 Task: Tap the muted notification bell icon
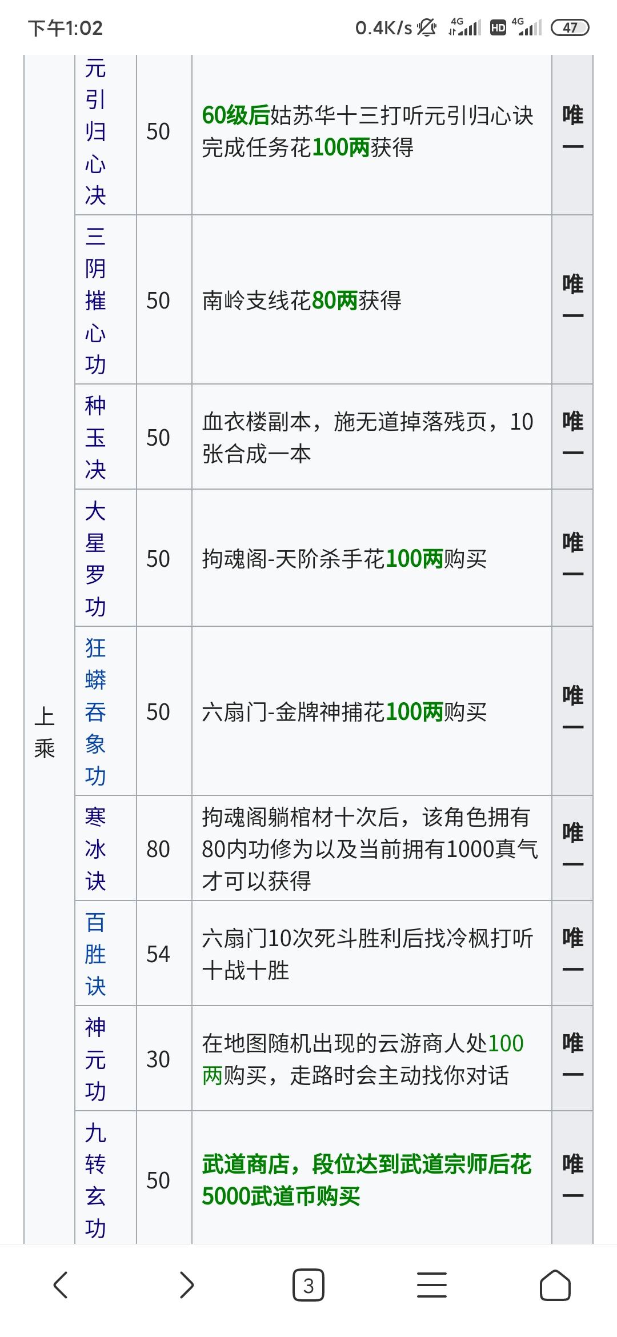click(426, 27)
